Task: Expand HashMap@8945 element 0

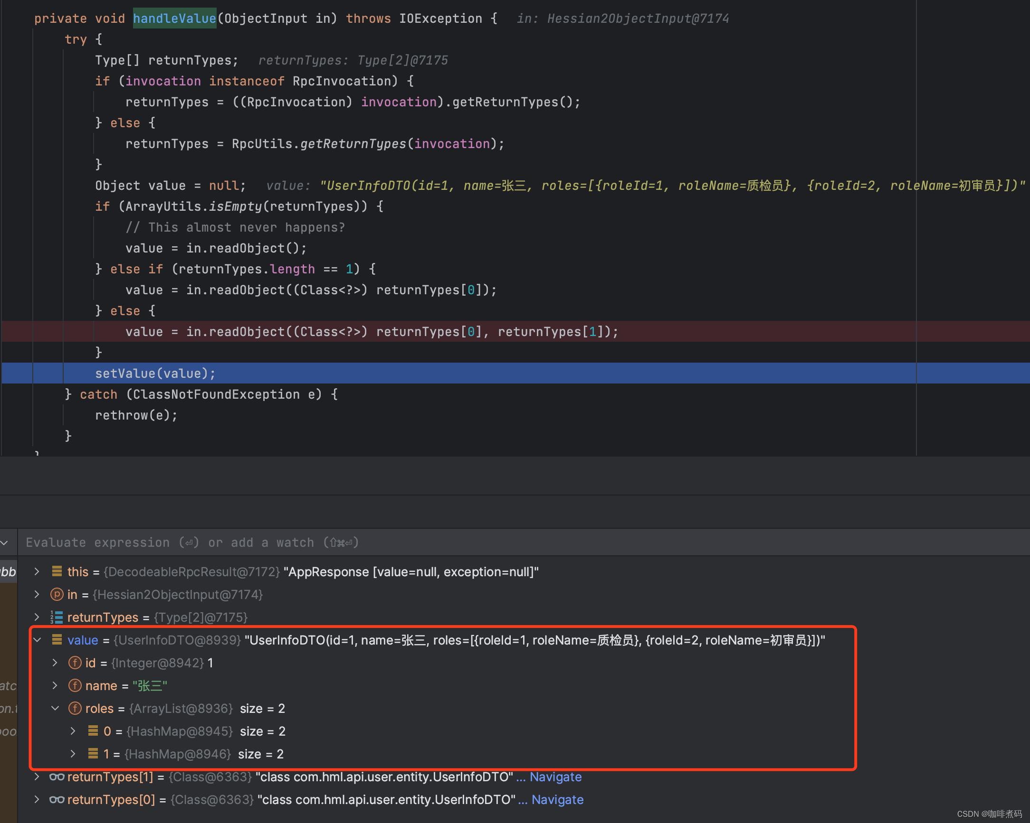Action: click(x=73, y=731)
